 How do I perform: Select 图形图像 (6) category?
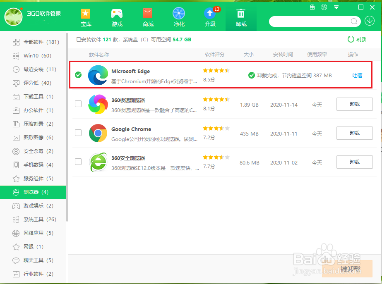[x=33, y=138]
